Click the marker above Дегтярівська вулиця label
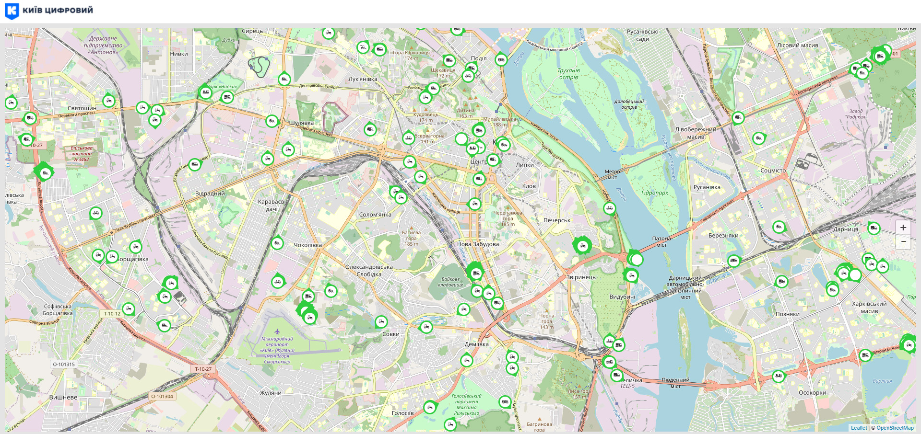921x434 pixels. [x=284, y=79]
